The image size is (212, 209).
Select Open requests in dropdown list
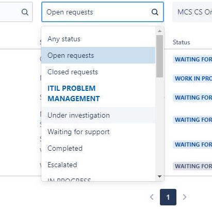coord(98,55)
